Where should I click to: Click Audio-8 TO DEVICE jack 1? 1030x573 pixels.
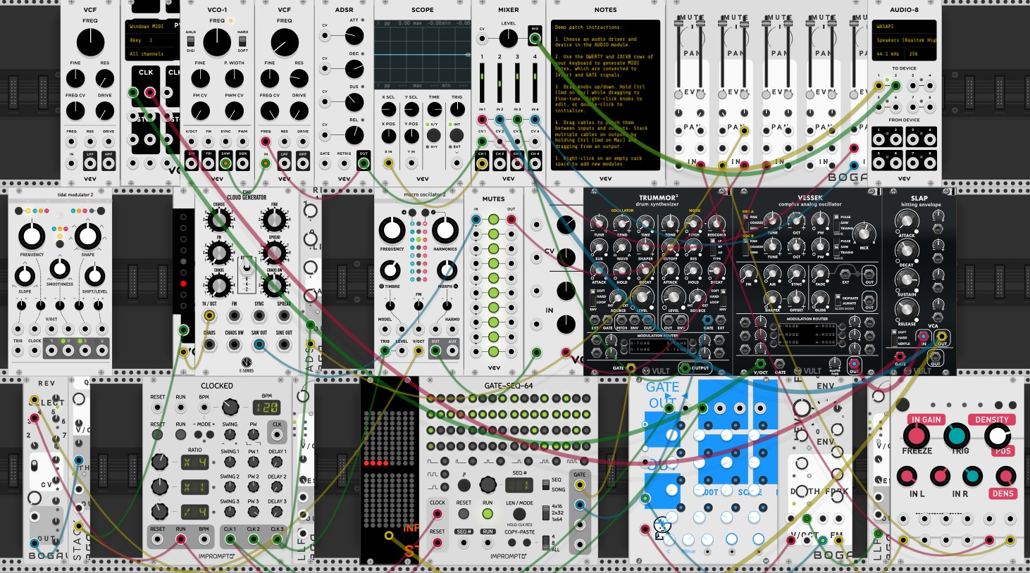tap(878, 86)
